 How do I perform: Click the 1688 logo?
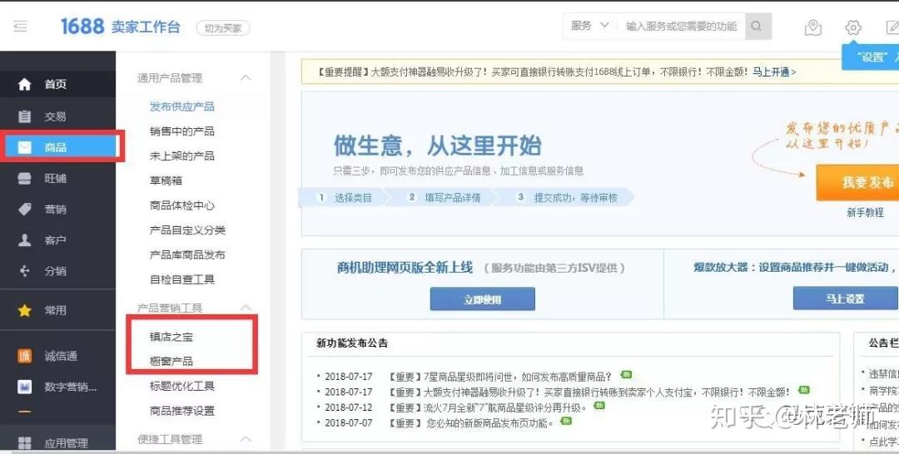tap(82, 27)
